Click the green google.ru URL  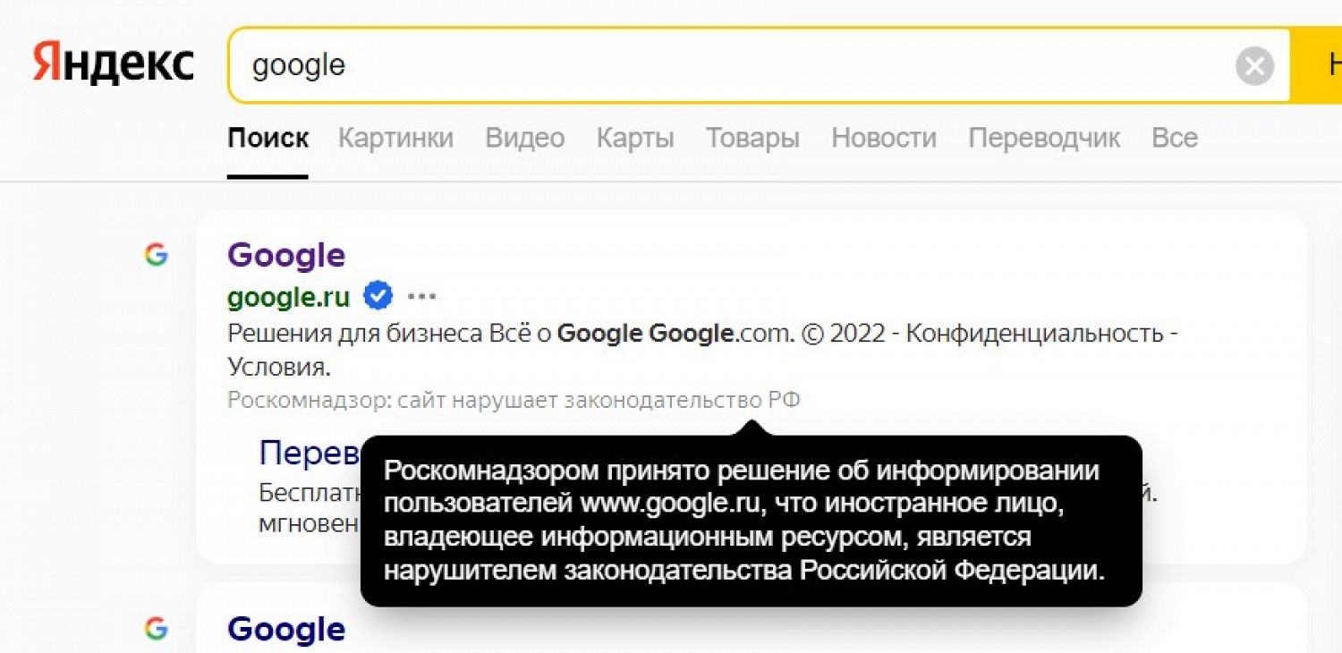(289, 296)
